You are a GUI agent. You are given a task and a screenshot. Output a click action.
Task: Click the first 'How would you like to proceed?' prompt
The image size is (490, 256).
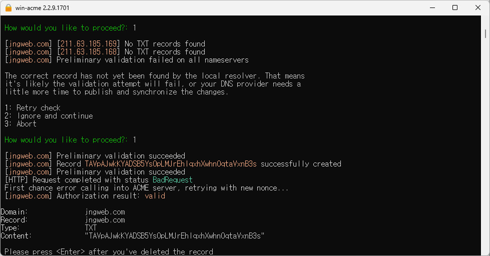(66, 28)
